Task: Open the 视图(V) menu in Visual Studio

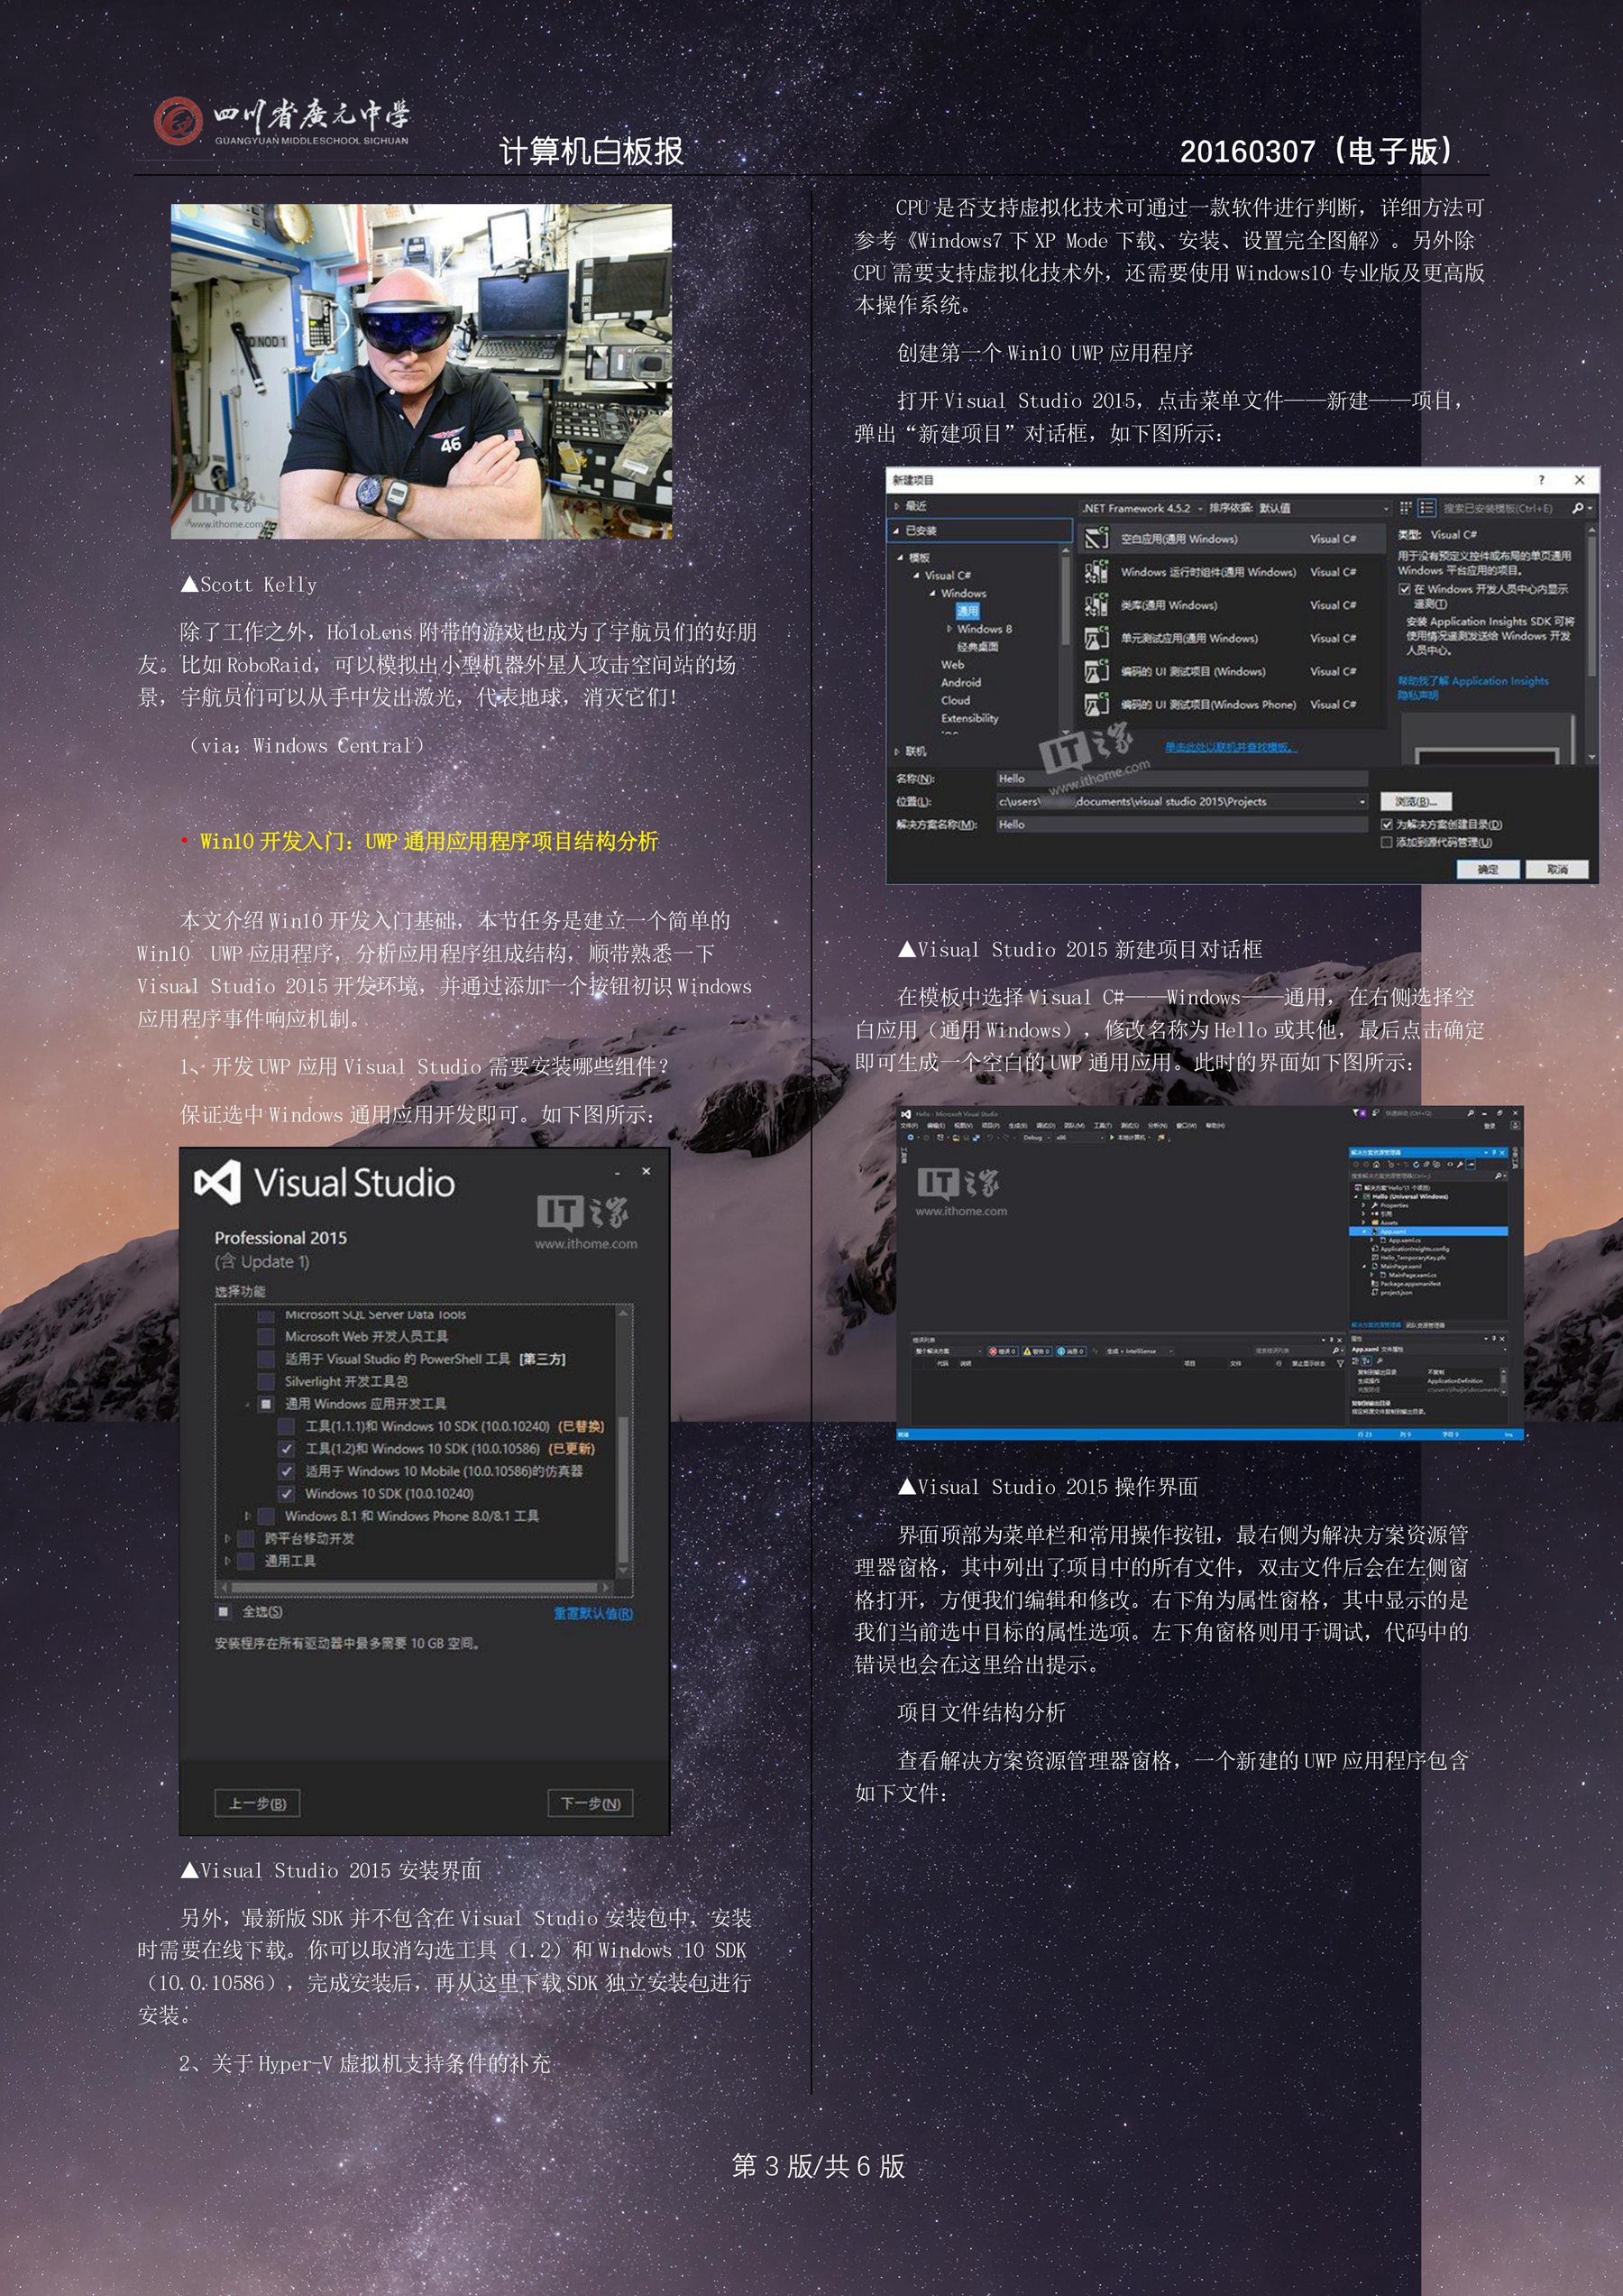Action: pos(963,1126)
